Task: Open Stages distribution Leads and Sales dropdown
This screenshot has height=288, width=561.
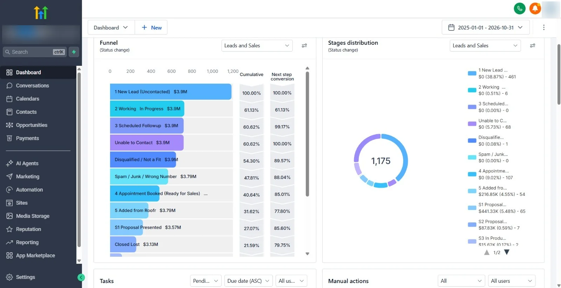Action: [485, 46]
